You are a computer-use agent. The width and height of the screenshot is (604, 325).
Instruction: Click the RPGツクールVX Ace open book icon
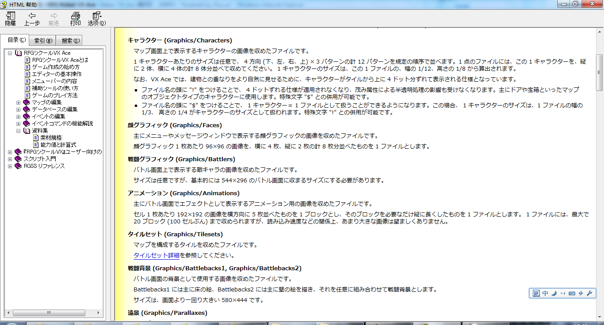coord(18,53)
